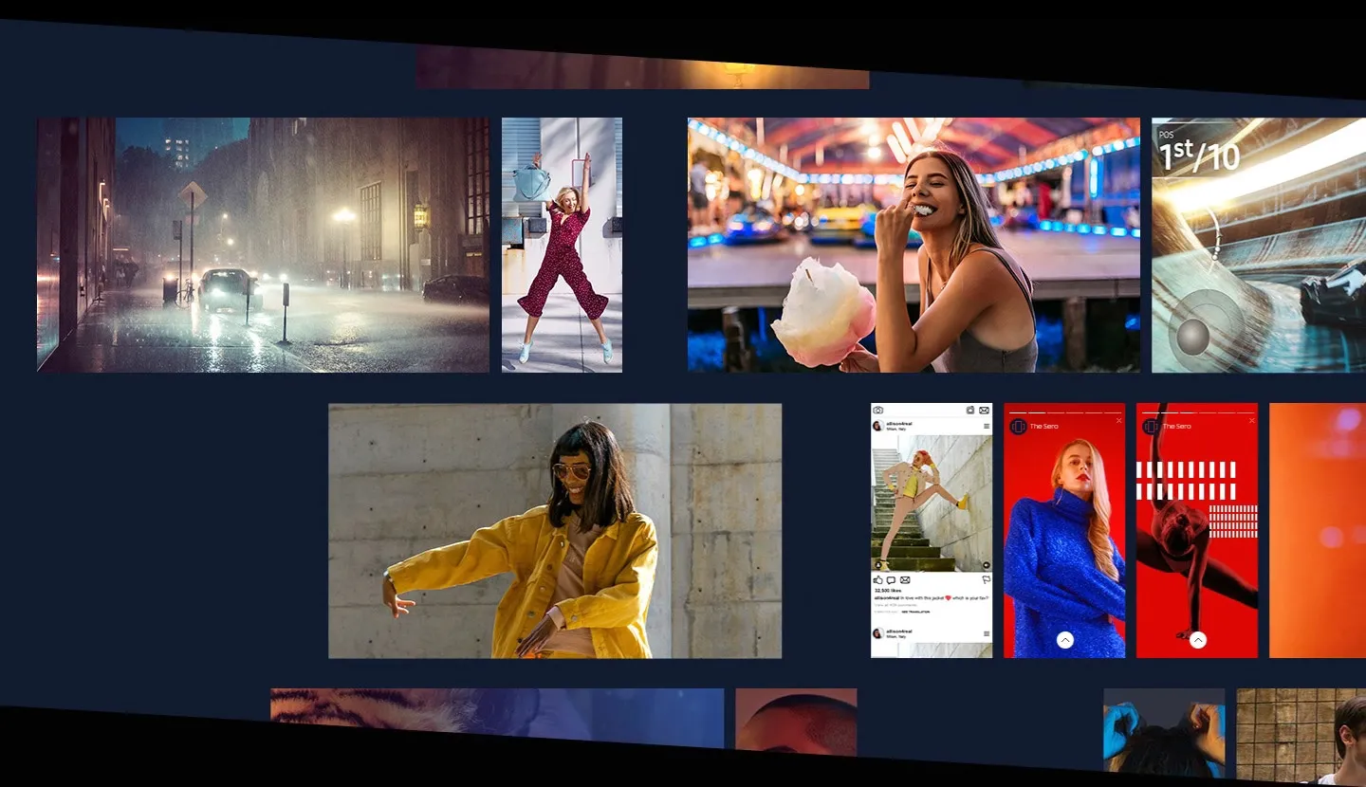Open the hamburger menu of the top allison4real post
This screenshot has height=787, width=1366.
click(986, 427)
